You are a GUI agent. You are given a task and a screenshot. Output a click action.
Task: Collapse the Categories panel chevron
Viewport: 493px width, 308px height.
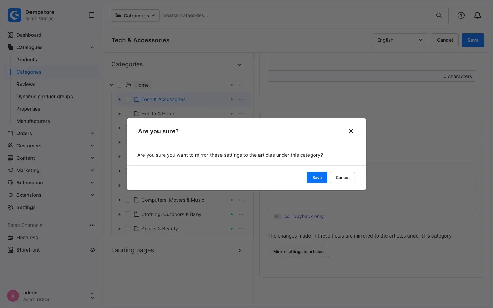coord(240,65)
